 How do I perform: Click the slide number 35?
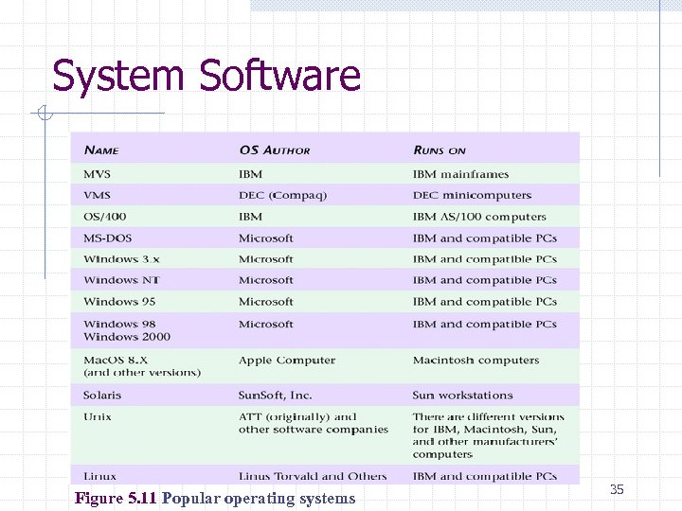pos(617,490)
